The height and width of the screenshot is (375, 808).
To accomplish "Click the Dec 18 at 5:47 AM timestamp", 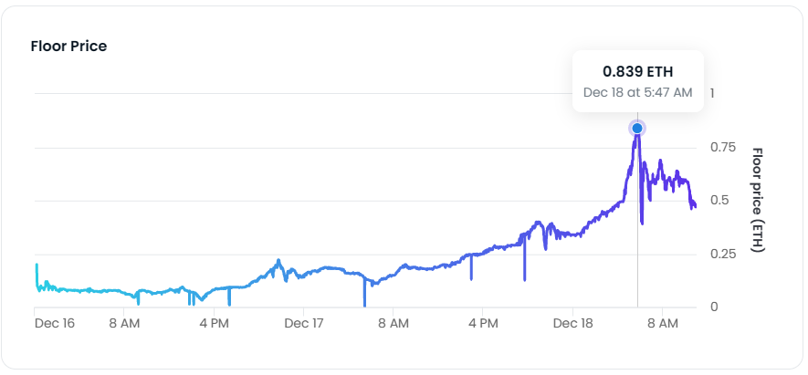I will point(637,93).
